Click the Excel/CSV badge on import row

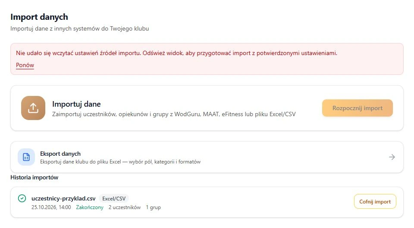114,198
